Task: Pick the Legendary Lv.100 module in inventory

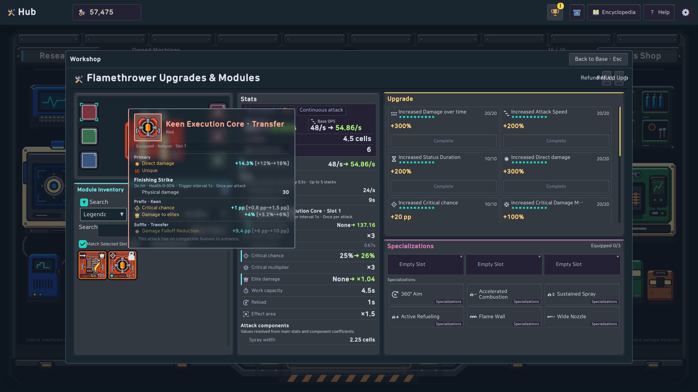Action: [x=92, y=265]
